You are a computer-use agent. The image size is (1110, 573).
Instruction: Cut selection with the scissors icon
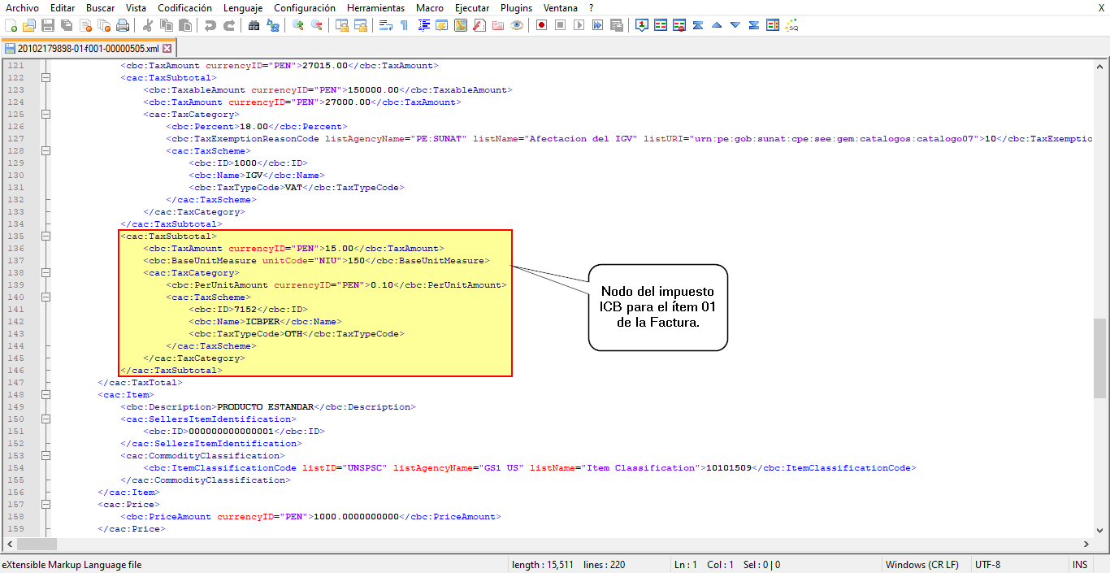[x=147, y=25]
